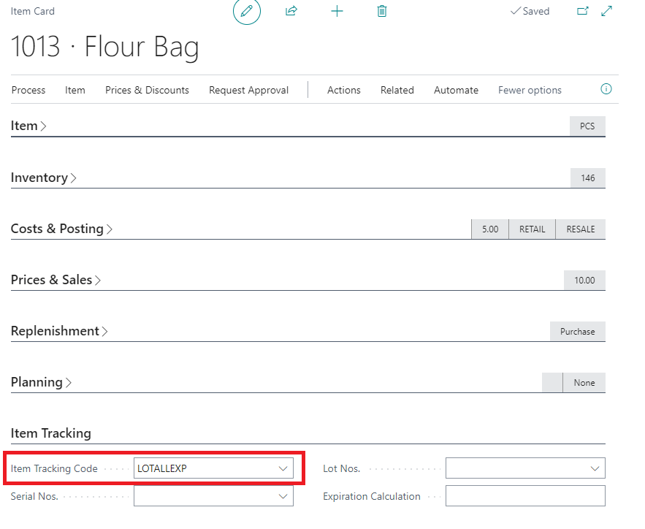This screenshot has height=529, width=645.
Task: Expand the Prices & Sales section
Action: 56,280
